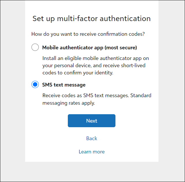This screenshot has width=185, height=182.
Task: Click the gray margin right of the card
Action: click(x=171, y=87)
